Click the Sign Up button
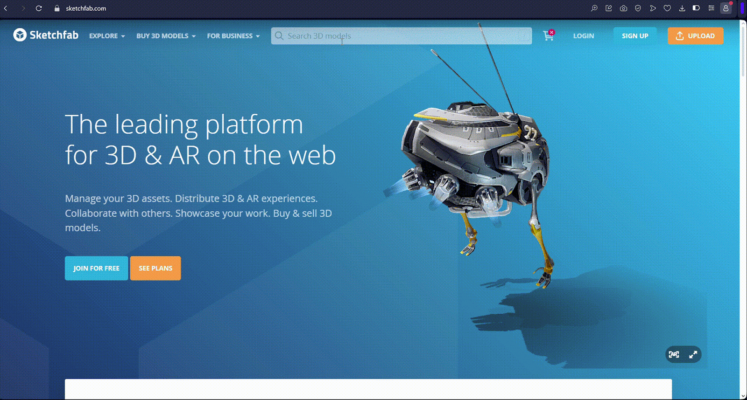Image resolution: width=747 pixels, height=400 pixels. [635, 36]
